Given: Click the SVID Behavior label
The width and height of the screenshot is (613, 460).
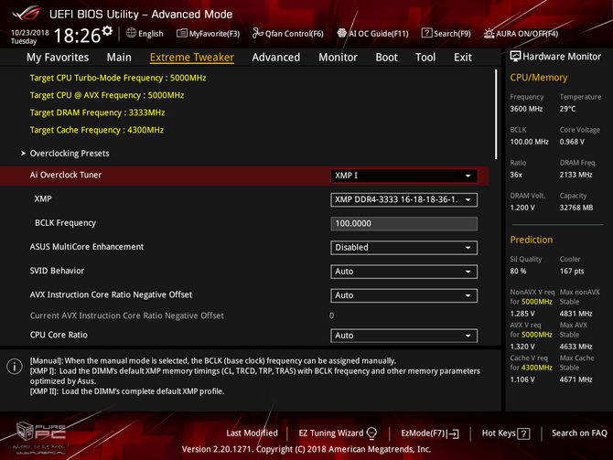Looking at the screenshot, I should 57,271.
